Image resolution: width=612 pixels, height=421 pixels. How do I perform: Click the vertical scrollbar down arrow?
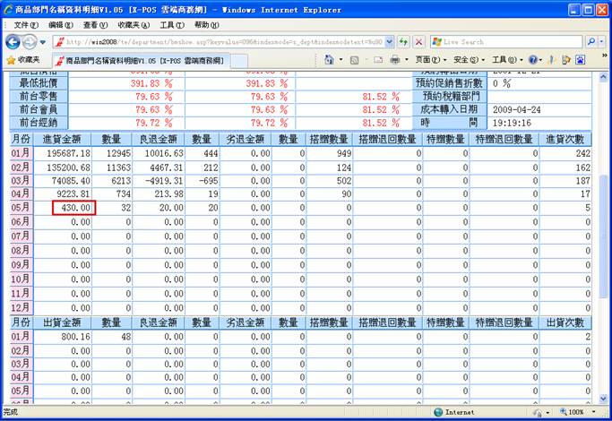point(604,399)
